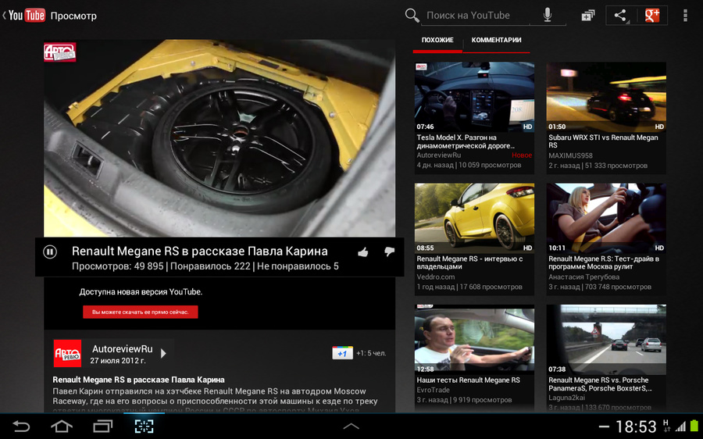Click EvroTrade uploader name
The width and height of the screenshot is (703, 439).
[x=433, y=390]
